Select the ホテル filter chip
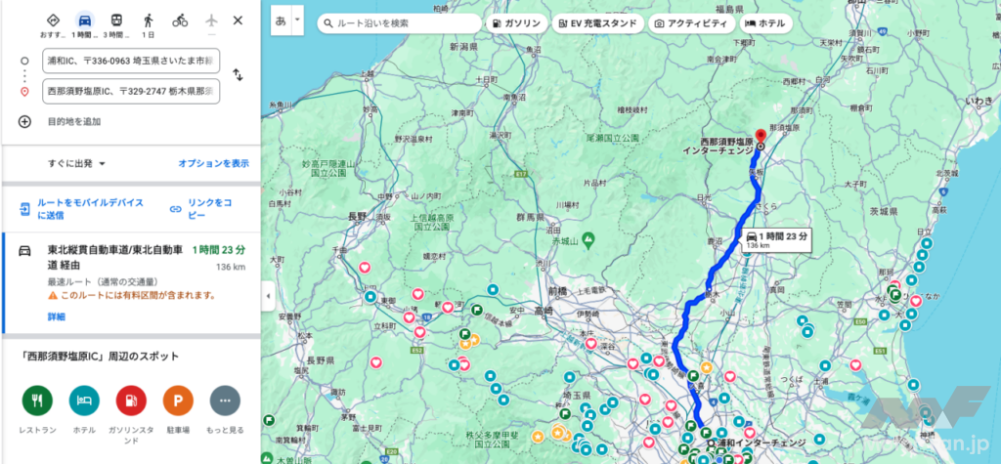Image resolution: width=1001 pixels, height=464 pixels. tap(764, 22)
